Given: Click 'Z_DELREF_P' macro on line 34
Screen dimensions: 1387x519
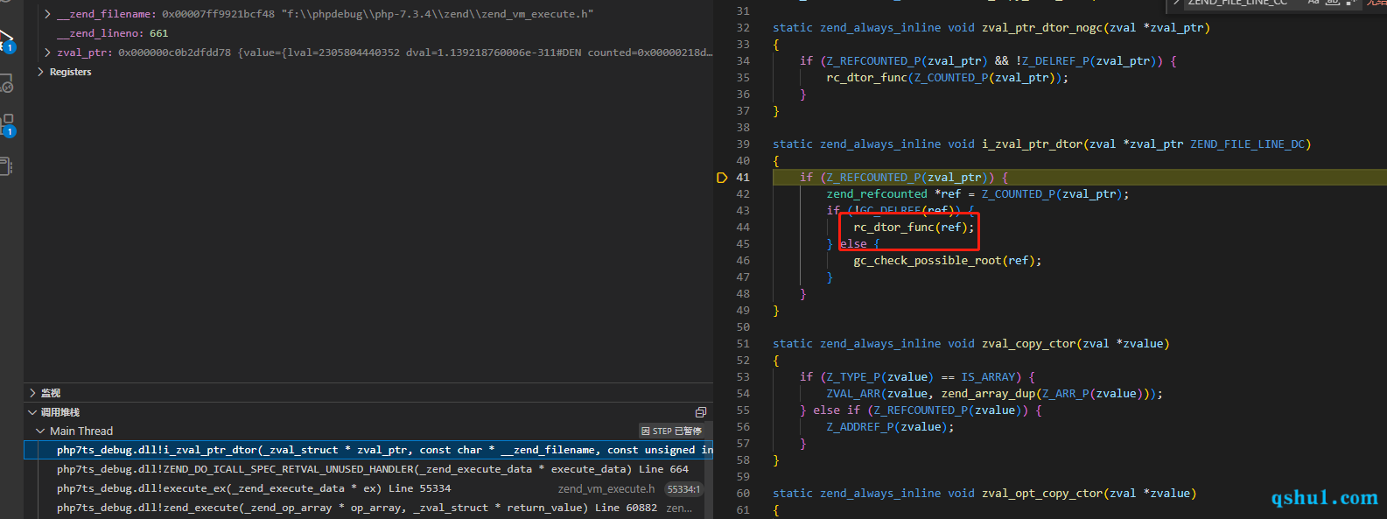Looking at the screenshot, I should (1055, 61).
